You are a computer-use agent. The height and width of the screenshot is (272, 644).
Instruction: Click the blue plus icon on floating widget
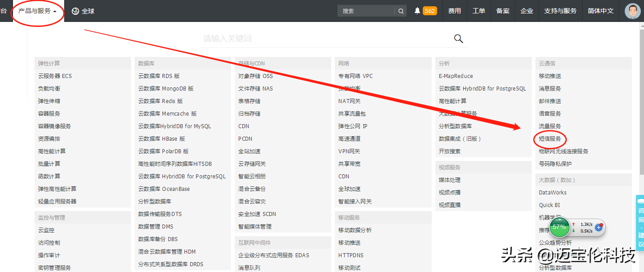(x=598, y=228)
